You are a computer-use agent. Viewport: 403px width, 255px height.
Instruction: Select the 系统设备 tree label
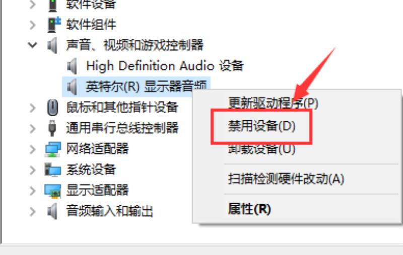pos(91,169)
